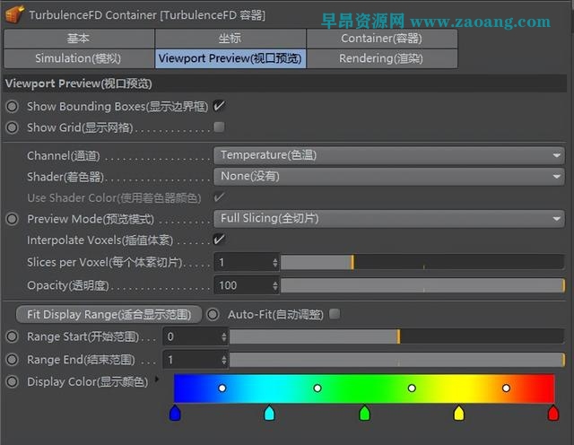Select the Viewport Preview(视口预览) tab

coord(230,58)
